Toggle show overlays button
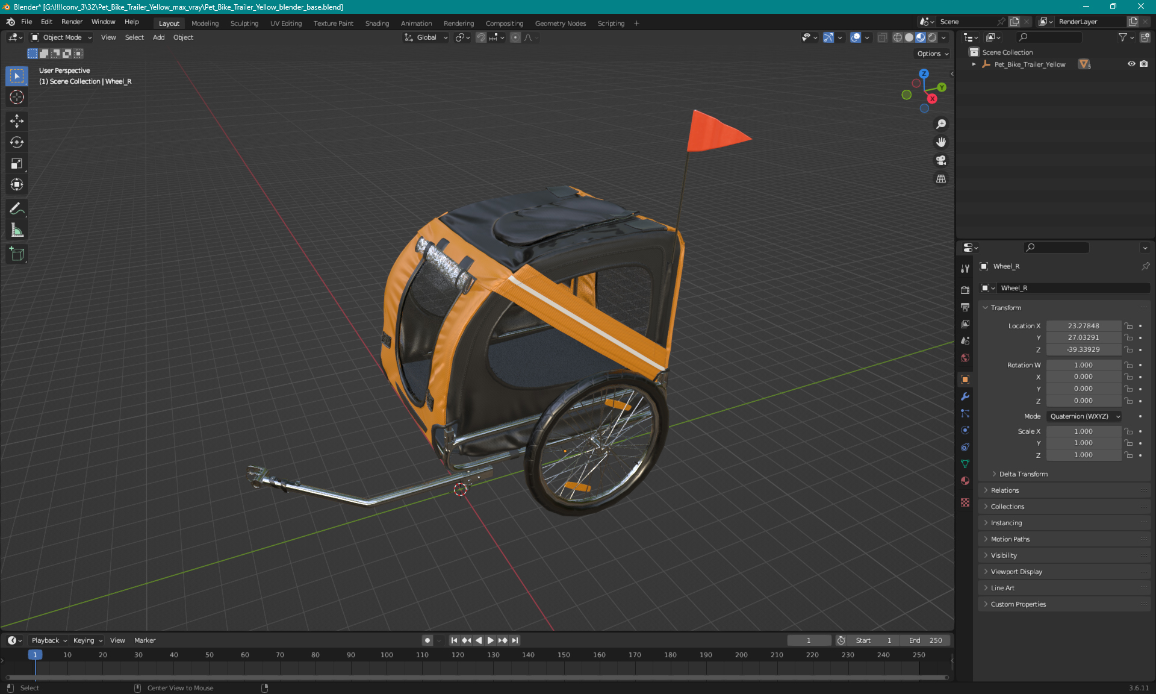The image size is (1156, 694). [856, 37]
